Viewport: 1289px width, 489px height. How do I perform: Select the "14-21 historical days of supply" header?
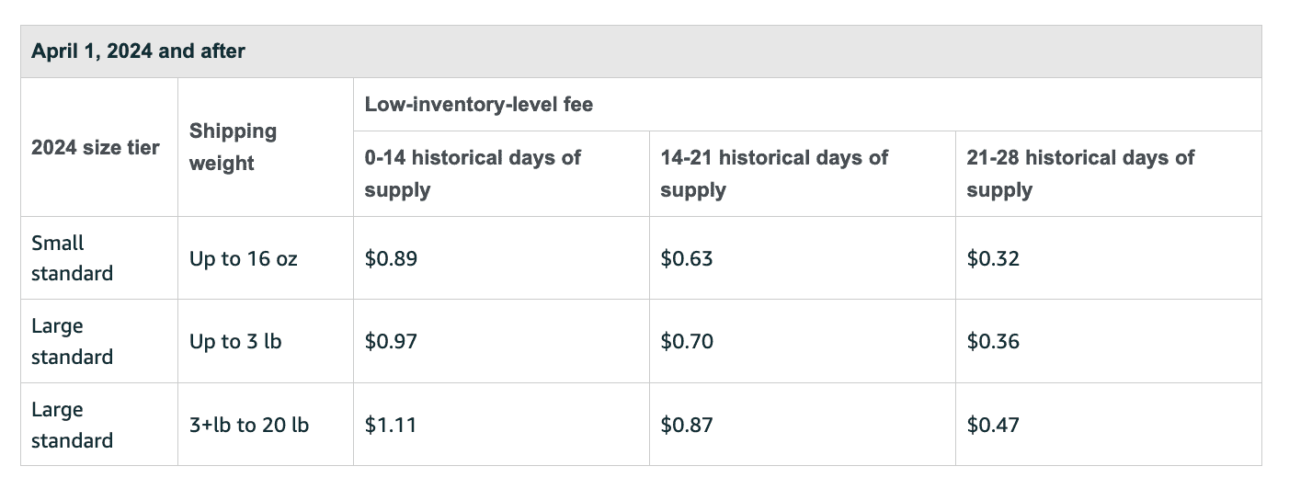tap(774, 174)
